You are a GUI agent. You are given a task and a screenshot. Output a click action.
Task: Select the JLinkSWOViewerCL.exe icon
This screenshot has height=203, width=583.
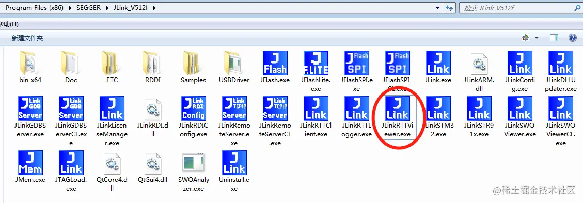(561, 108)
